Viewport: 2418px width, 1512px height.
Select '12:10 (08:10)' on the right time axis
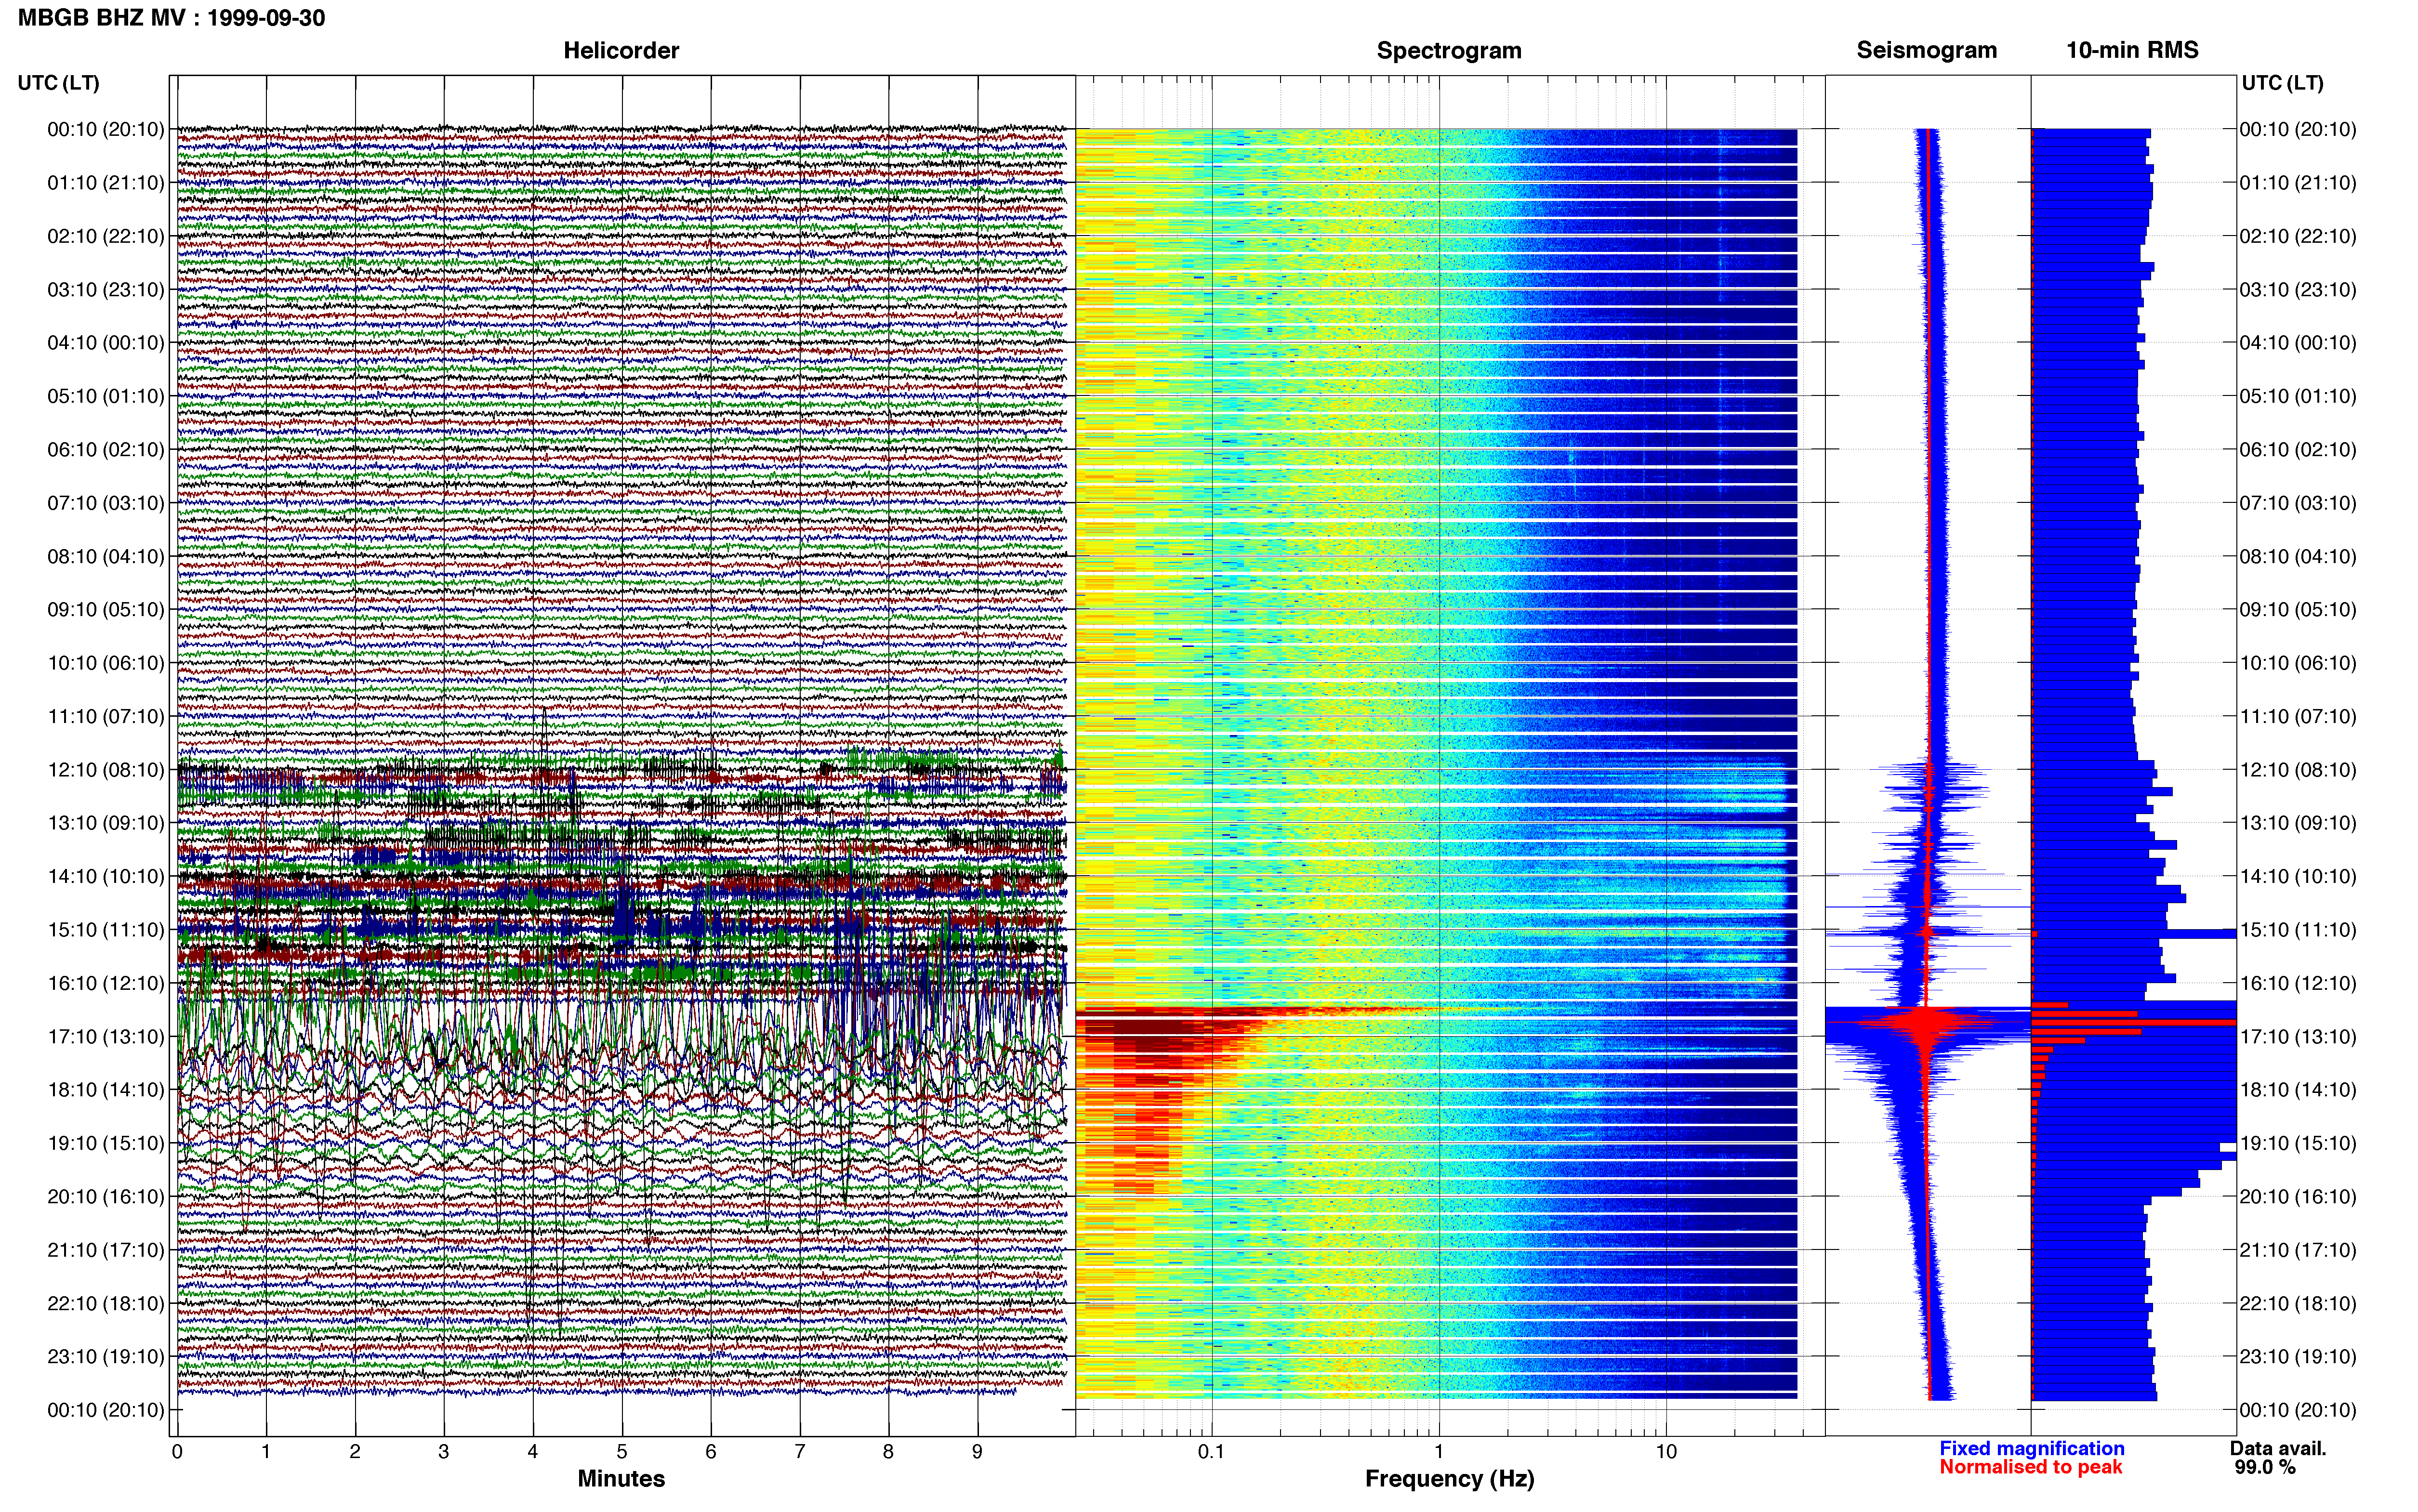pos(2298,770)
